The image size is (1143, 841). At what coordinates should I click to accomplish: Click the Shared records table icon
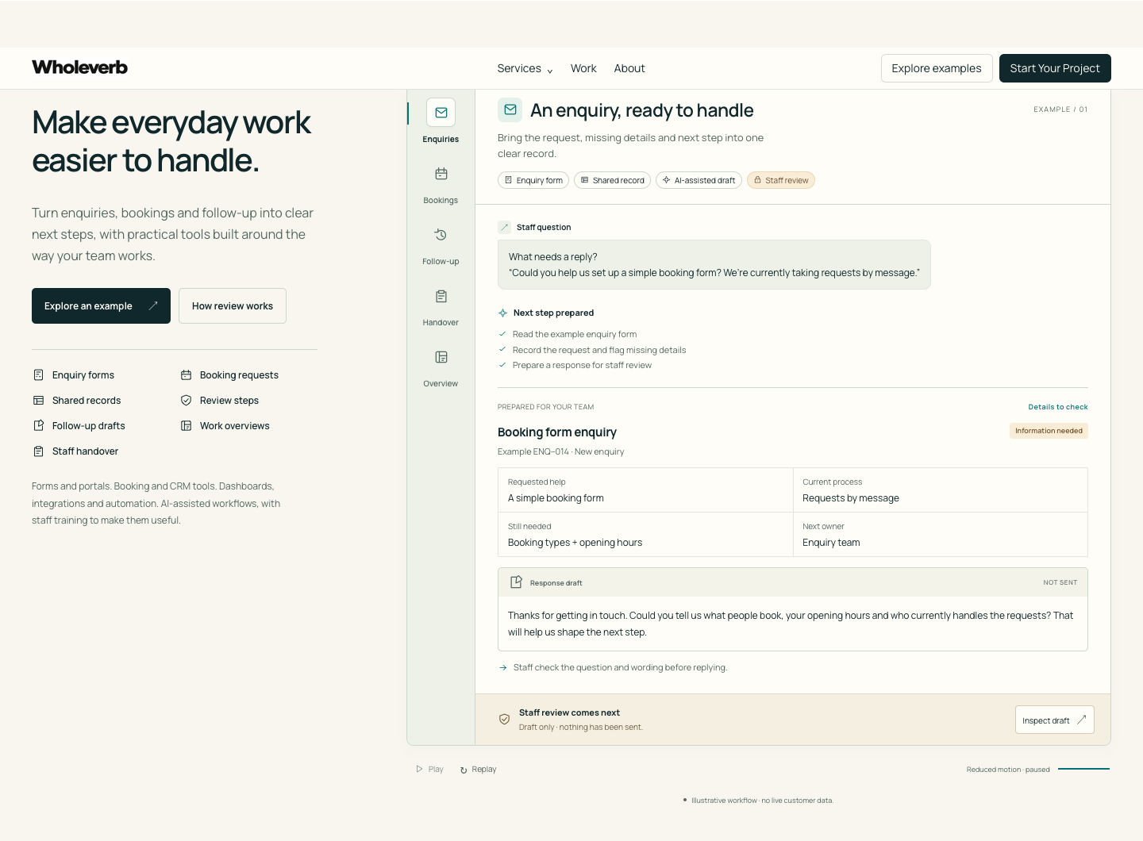[x=38, y=400]
